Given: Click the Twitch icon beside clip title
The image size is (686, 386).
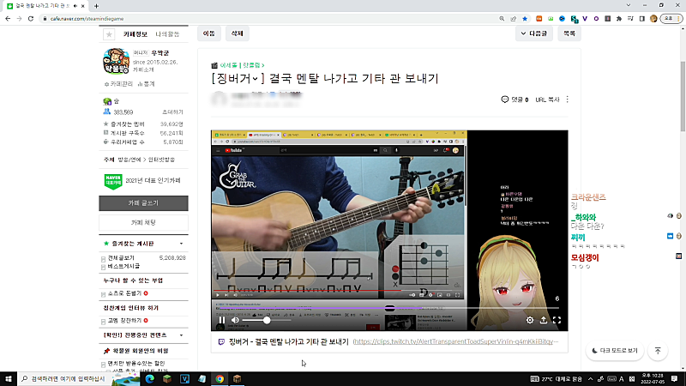Looking at the screenshot, I should pos(221,341).
